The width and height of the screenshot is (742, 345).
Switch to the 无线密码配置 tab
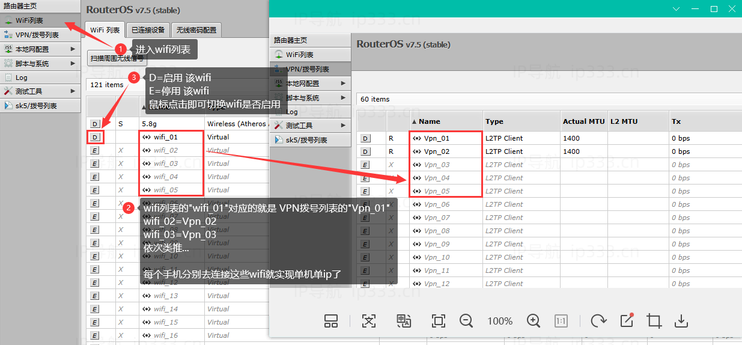pyautogui.click(x=196, y=30)
